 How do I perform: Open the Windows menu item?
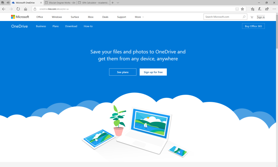[x=57, y=17]
